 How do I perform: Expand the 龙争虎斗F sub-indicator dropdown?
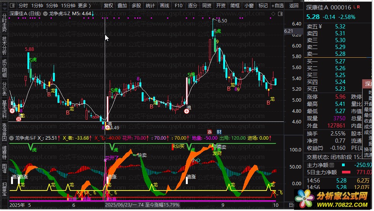[11, 138]
